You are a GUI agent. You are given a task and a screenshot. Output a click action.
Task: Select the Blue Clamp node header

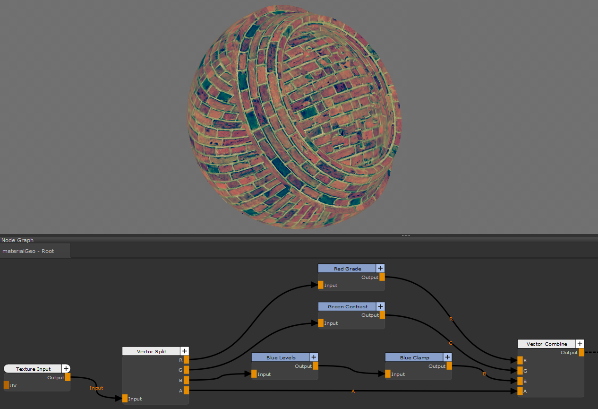[x=414, y=357]
